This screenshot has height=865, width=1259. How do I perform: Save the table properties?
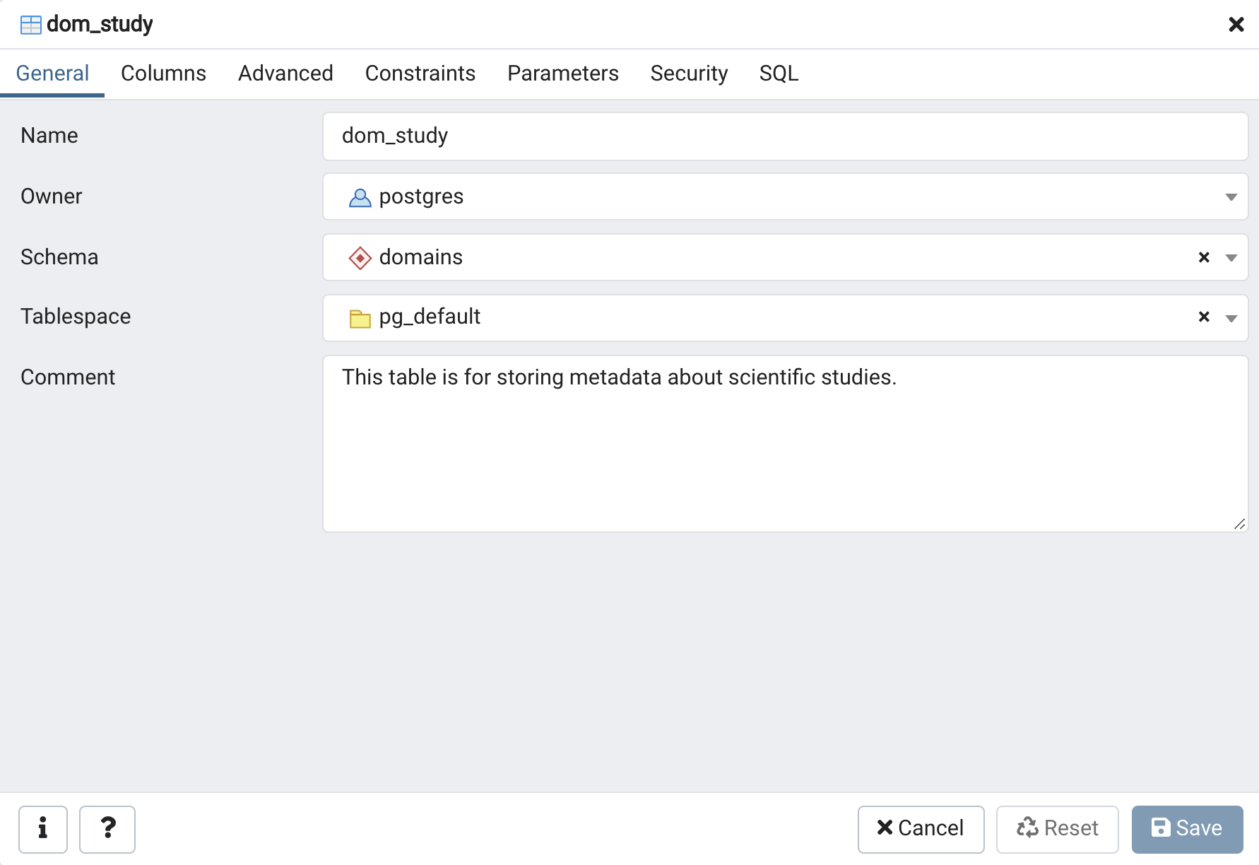pyautogui.click(x=1187, y=829)
